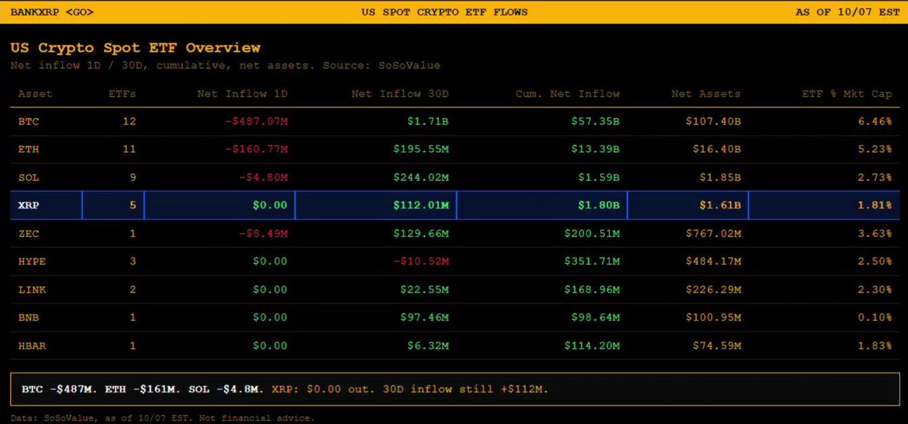Click ETH 1D net inflow -$160.77M
The height and width of the screenshot is (424, 908).
[256, 149]
